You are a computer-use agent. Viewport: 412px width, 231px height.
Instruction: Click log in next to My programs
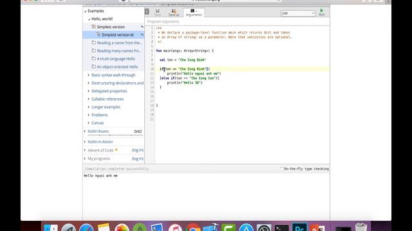[x=137, y=158]
